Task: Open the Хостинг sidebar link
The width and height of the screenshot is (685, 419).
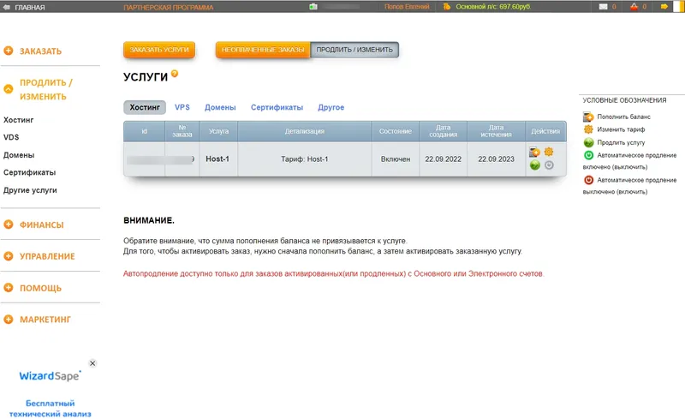Action: 18,120
